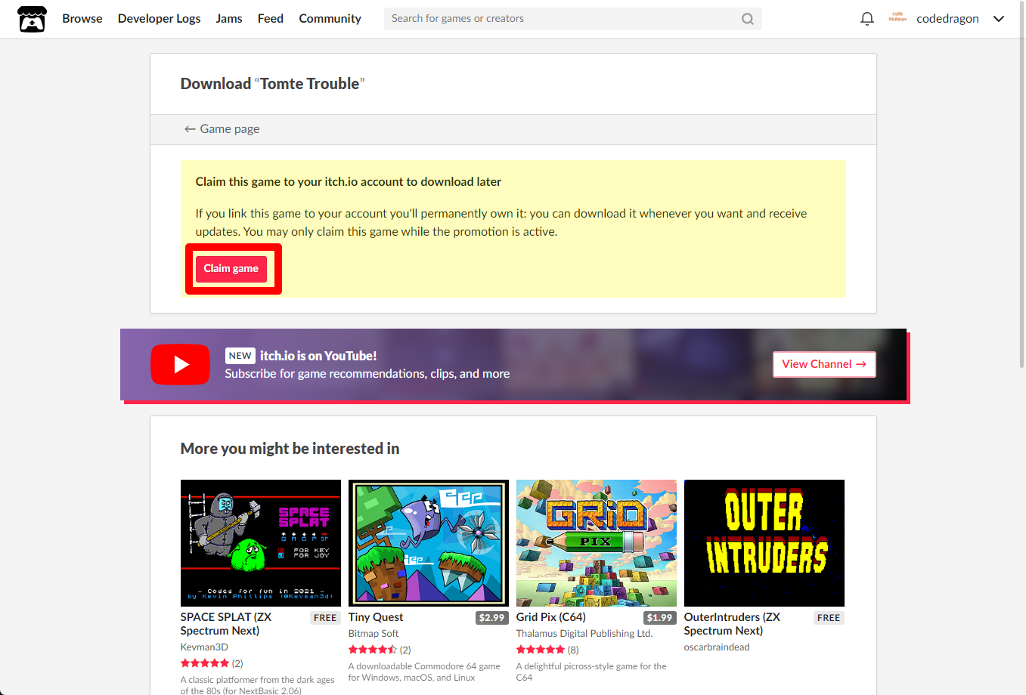Visit the oscarbraindead creator page
The height and width of the screenshot is (695, 1026).
pos(717,647)
